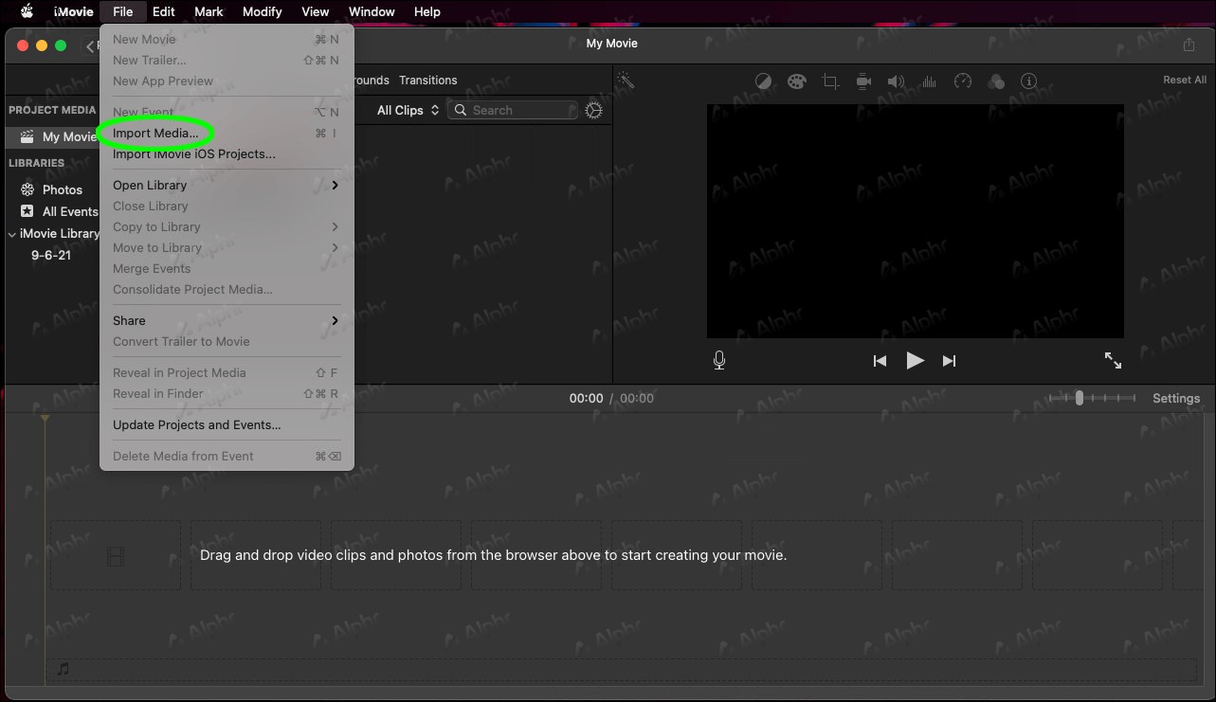Select the 9-6-21 event
Image resolution: width=1216 pixels, height=702 pixels.
(x=51, y=256)
